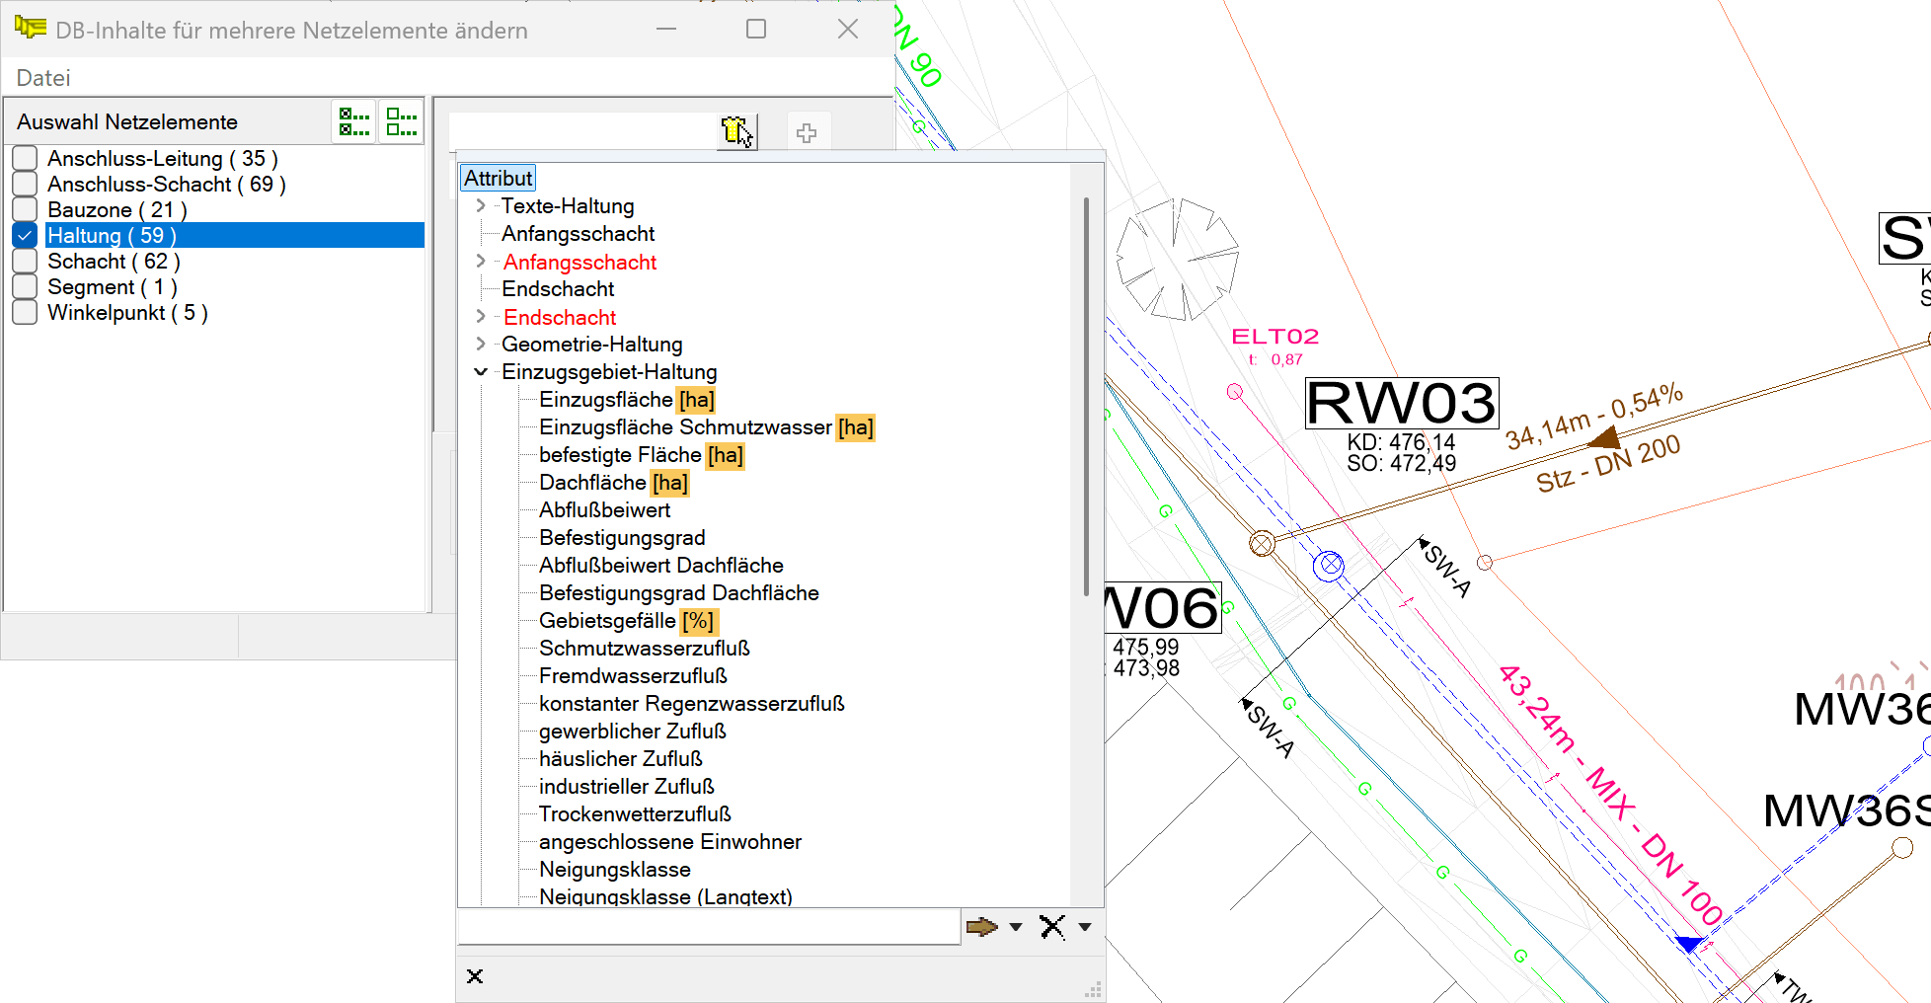Image resolution: width=1931 pixels, height=1003 pixels.
Task: Check the Anschluss-Leitung checkbox
Action: 26,159
